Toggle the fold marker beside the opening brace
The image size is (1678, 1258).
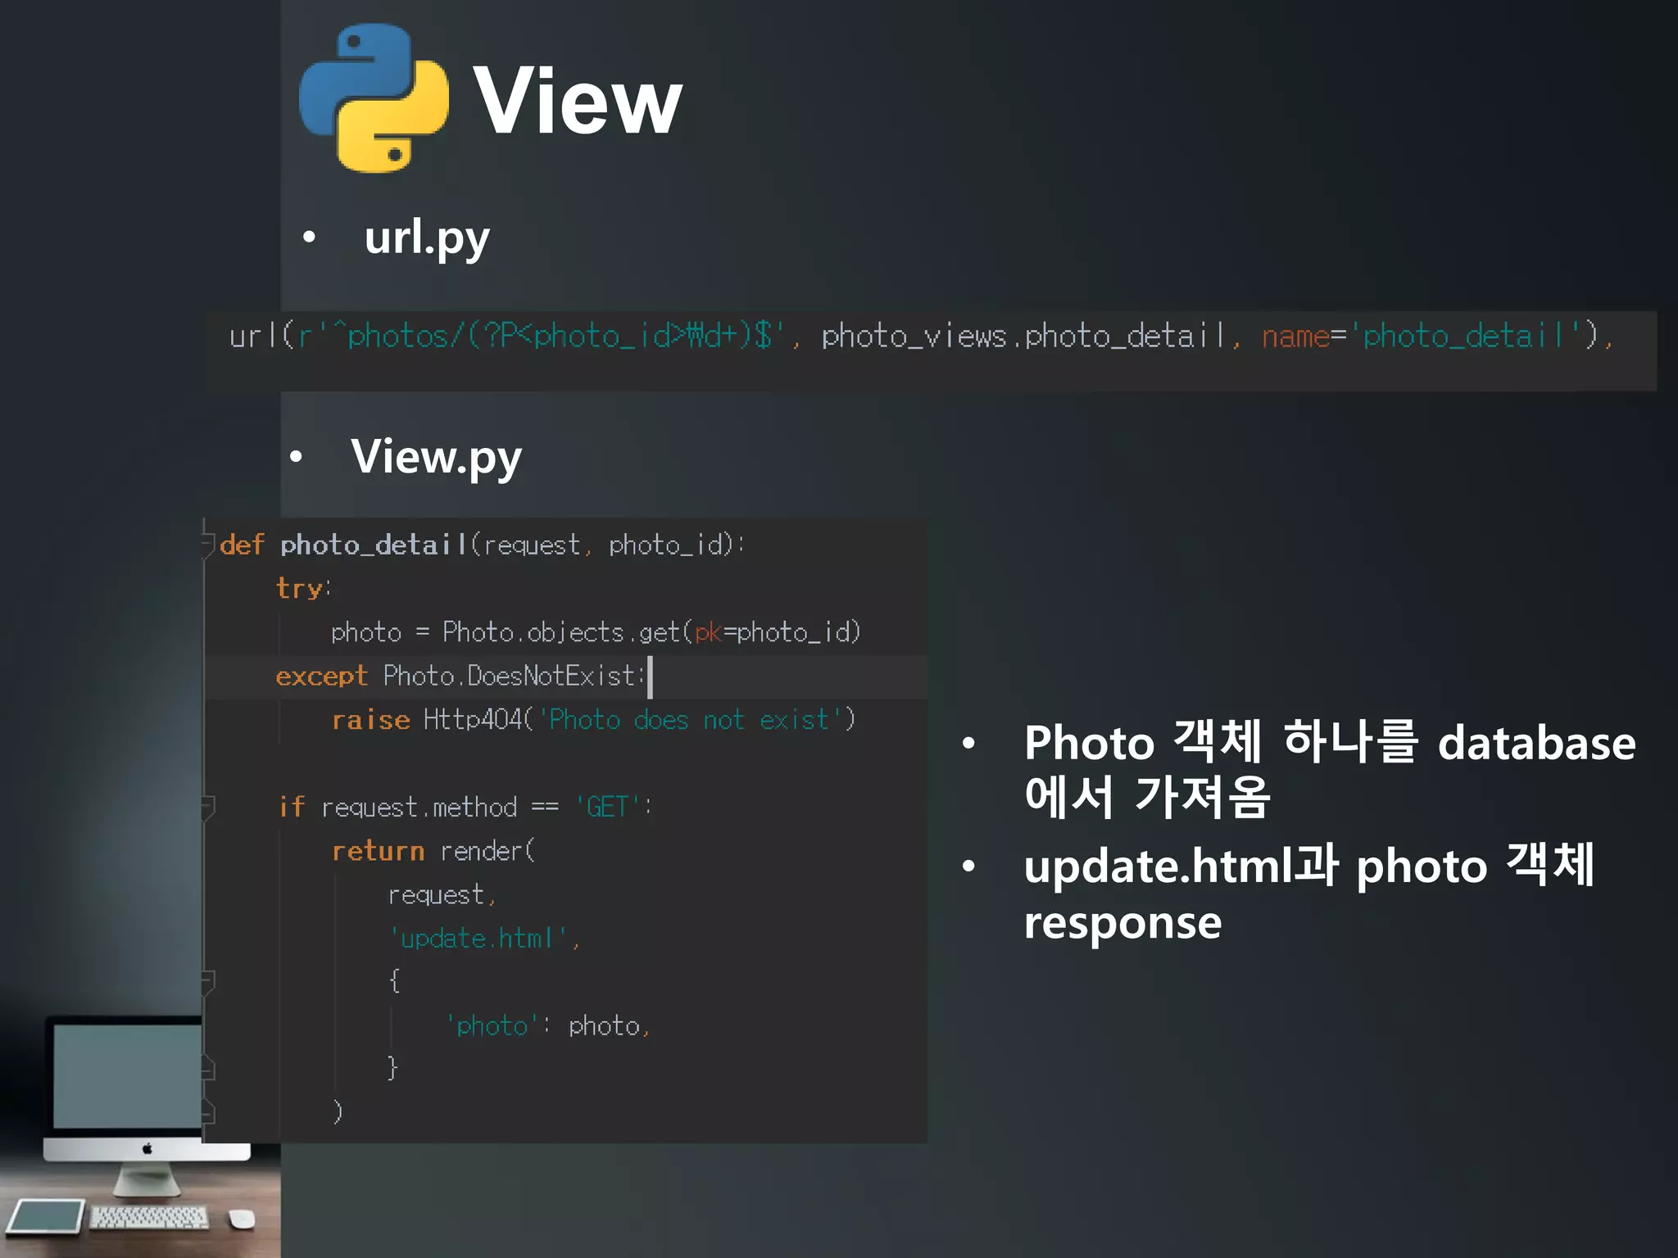pos(208,981)
